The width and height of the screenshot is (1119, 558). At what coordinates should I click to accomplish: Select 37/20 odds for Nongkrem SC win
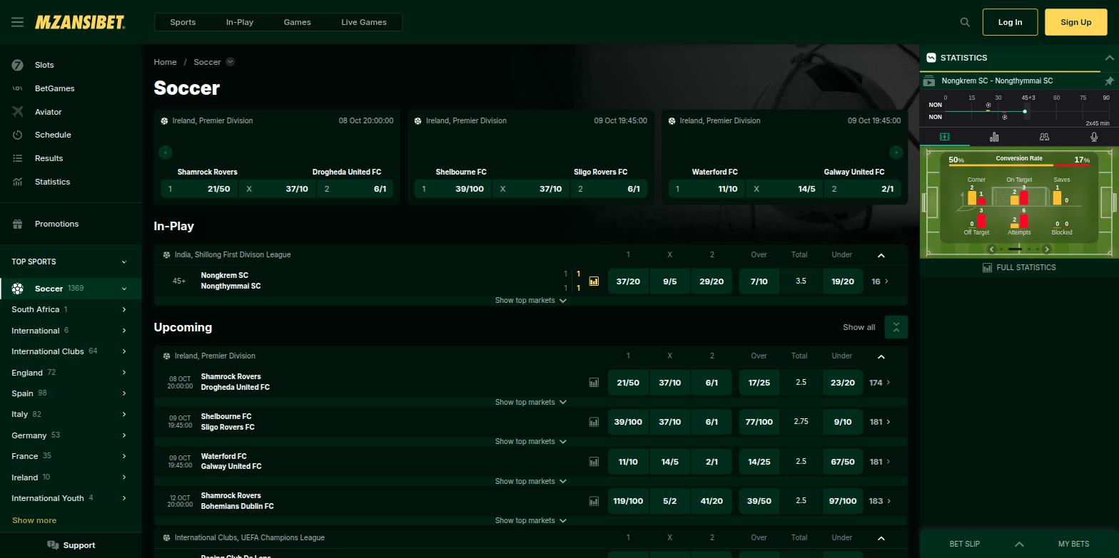tap(628, 281)
